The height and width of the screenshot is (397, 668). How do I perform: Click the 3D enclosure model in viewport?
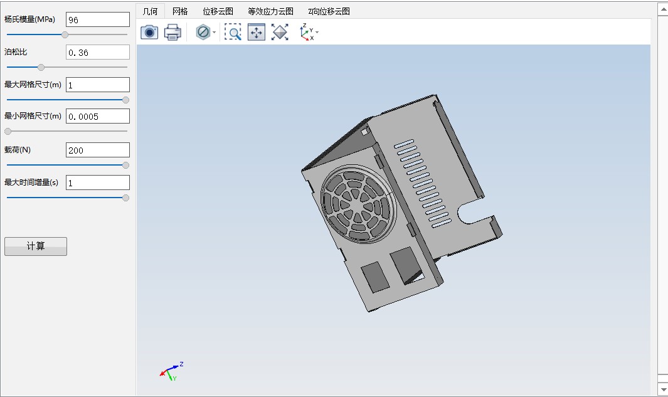coord(401,203)
